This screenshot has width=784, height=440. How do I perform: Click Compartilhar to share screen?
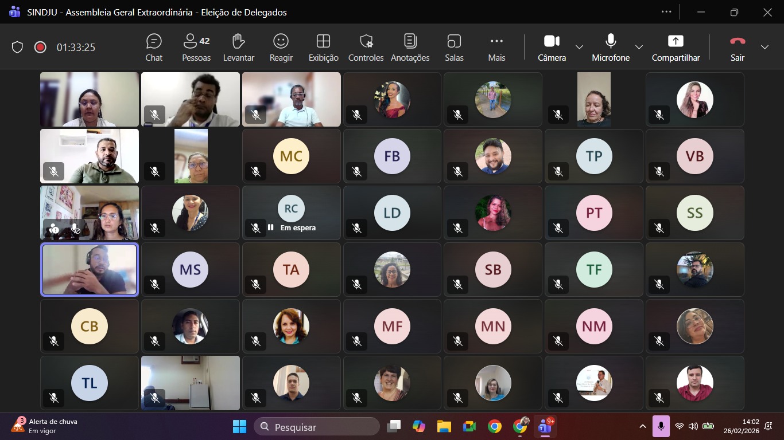tap(676, 48)
